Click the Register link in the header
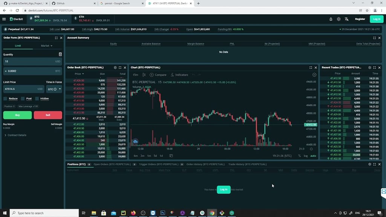This screenshot has height=217, width=386. (360, 19)
